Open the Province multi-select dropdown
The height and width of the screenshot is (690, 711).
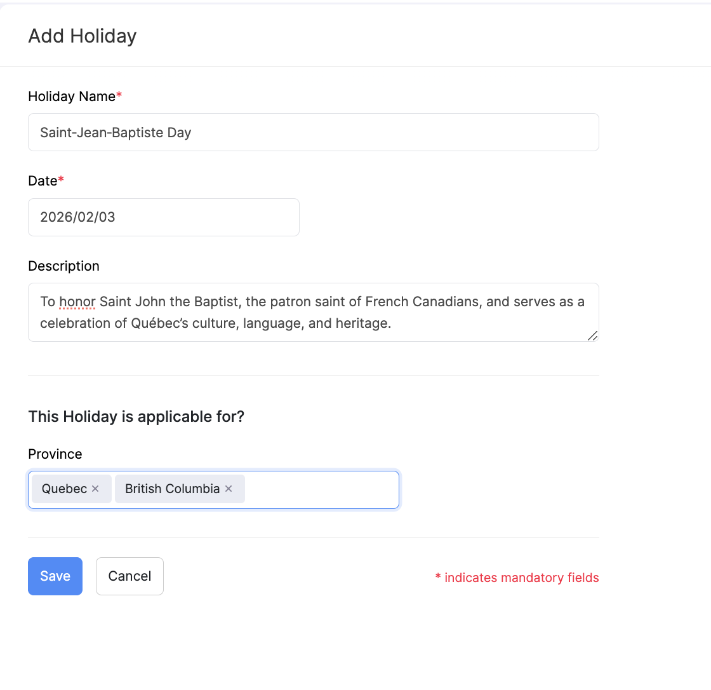pyautogui.click(x=321, y=490)
